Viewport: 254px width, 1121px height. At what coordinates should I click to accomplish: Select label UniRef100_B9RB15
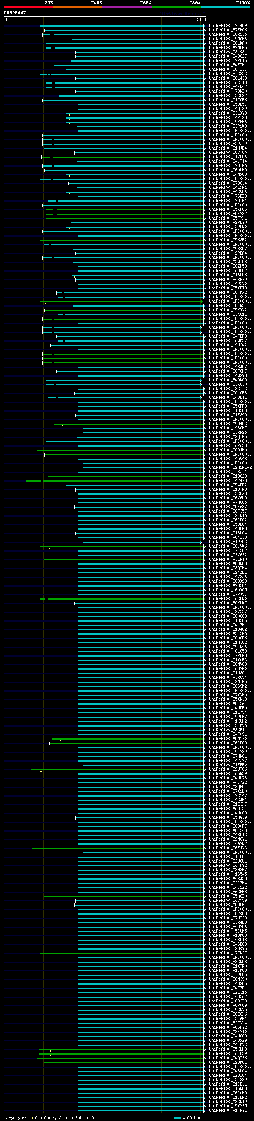pos(227,60)
